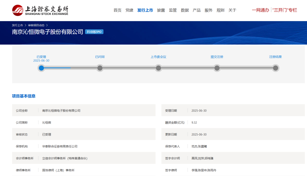Click 华泰联合证券有限责任公司 sponsor value

[60, 146]
